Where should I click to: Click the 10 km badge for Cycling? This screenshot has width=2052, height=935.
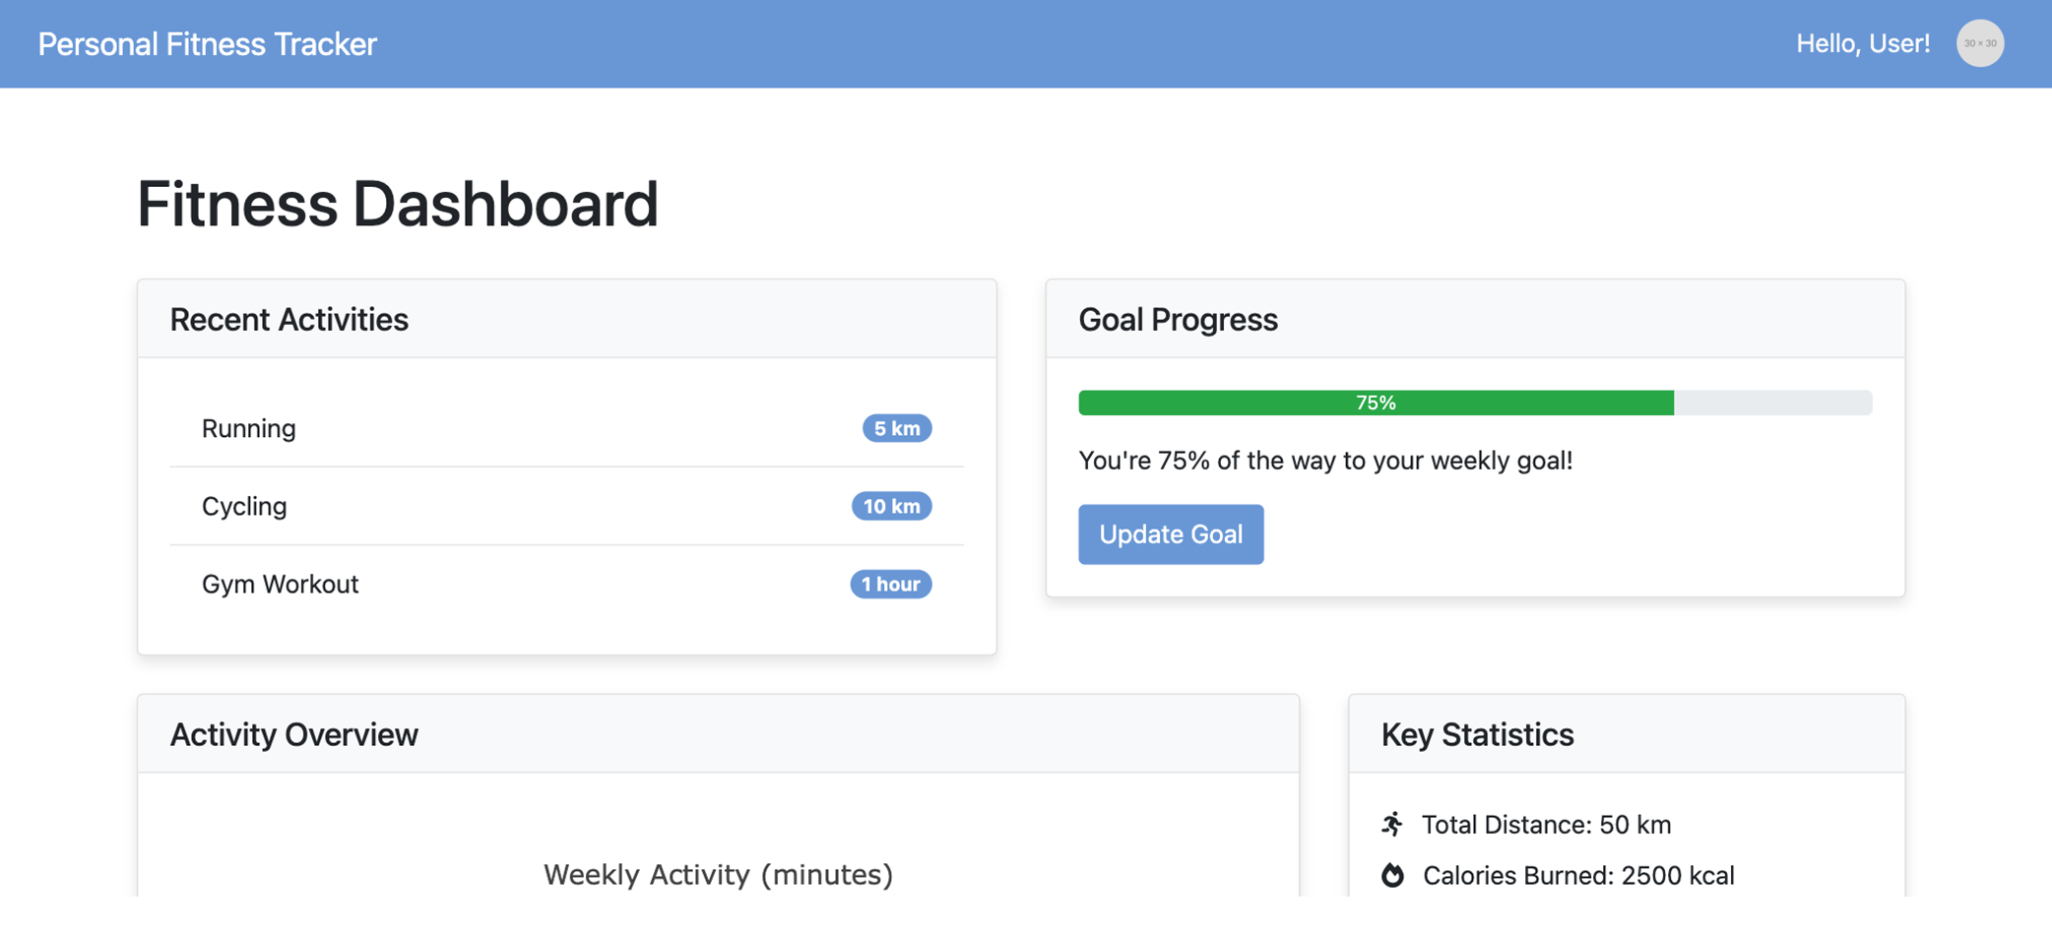[x=891, y=506]
